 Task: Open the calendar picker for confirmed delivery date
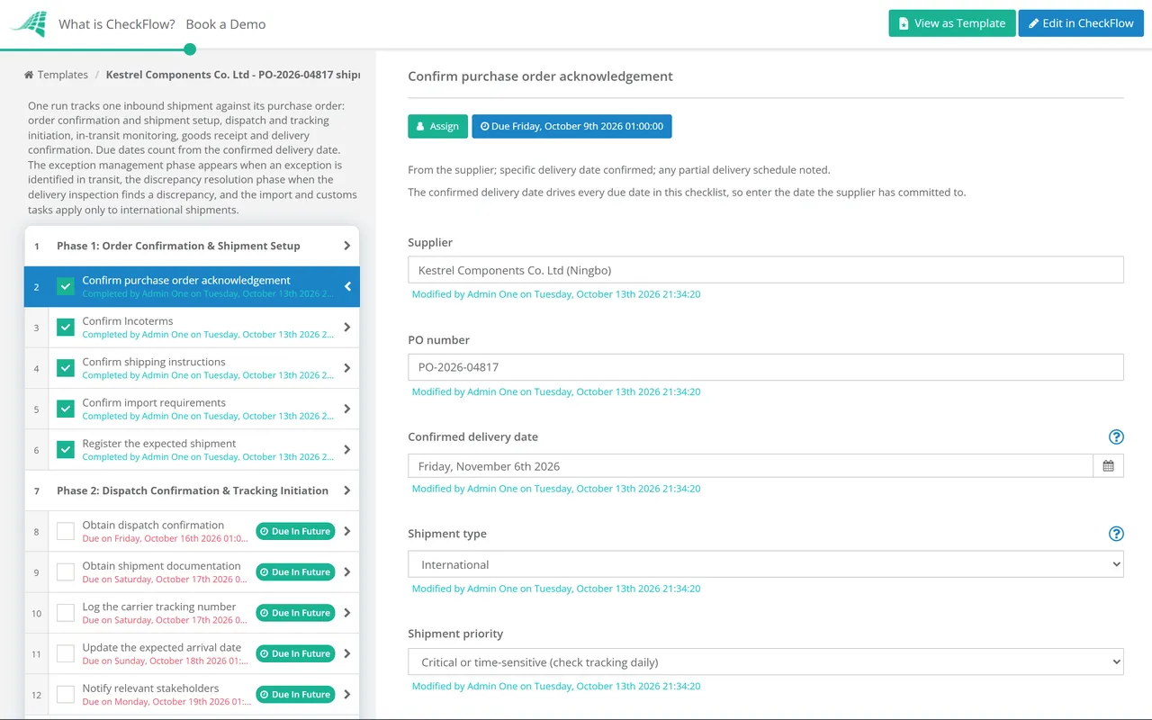pos(1108,466)
